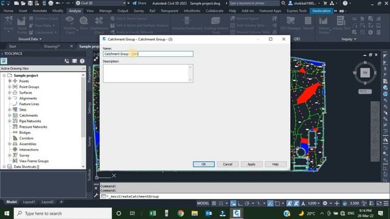Click the Help question mark icon
The image size is (390, 219).
345,3
